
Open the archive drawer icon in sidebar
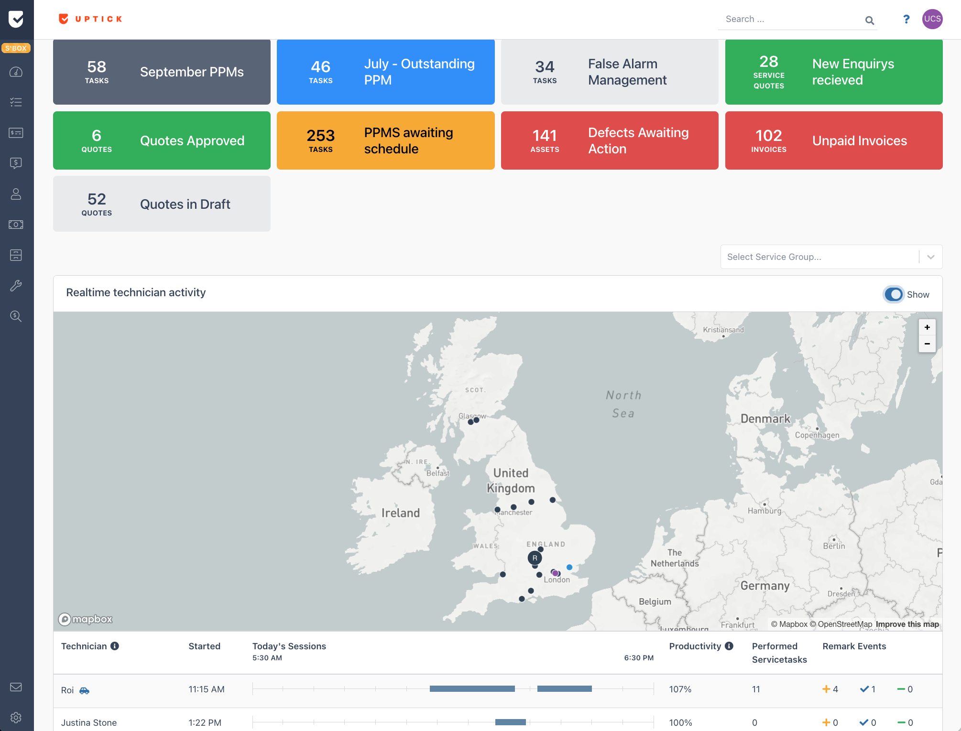click(x=16, y=255)
